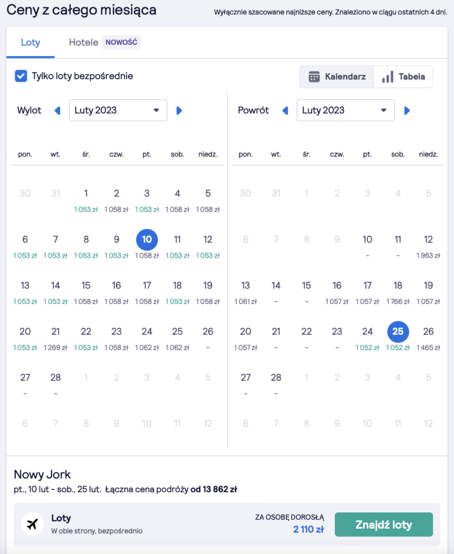This screenshot has height=554, width=454.
Task: Select departure date 21 priced 1 269 zł
Action: (55, 337)
